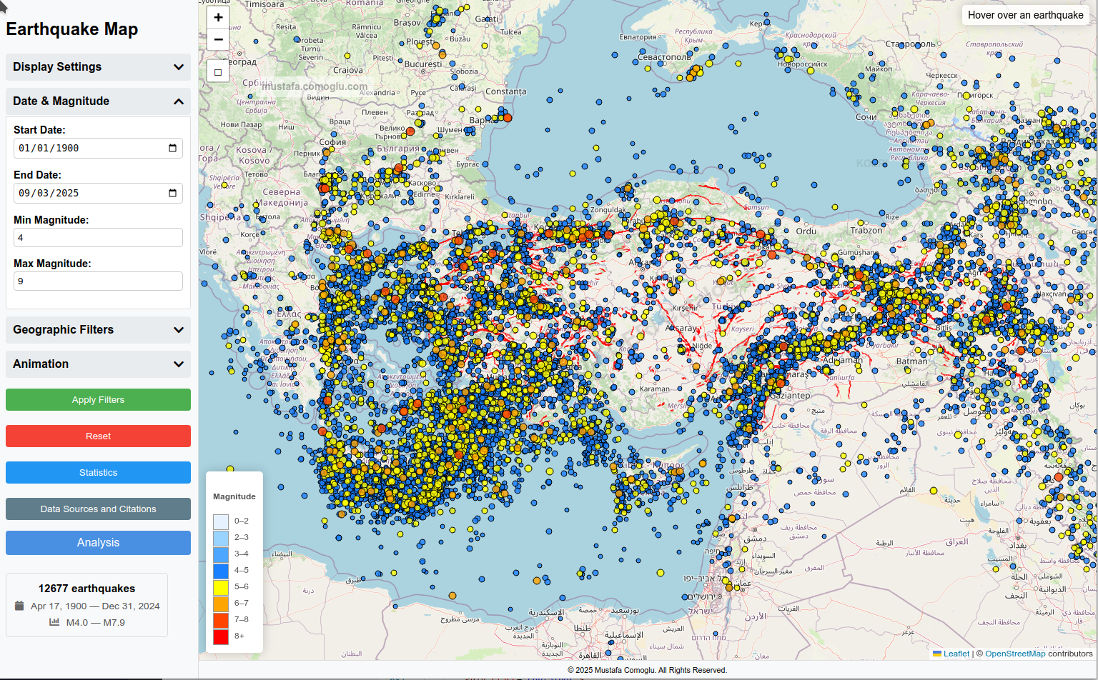This screenshot has width=1098, height=680.
Task: Click the calendar icon beside date range summary
Action: pos(19,606)
